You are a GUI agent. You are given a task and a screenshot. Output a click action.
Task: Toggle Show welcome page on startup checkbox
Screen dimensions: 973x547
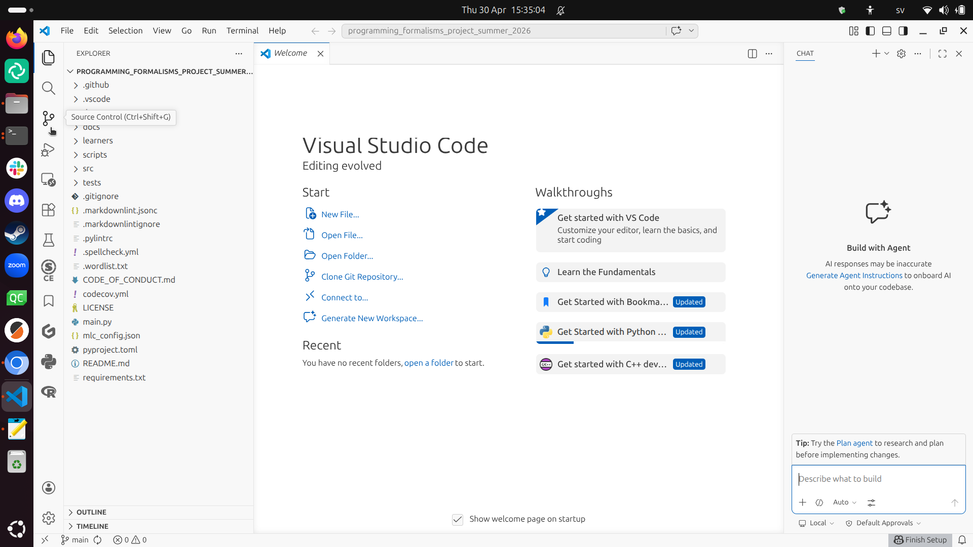coord(458,520)
